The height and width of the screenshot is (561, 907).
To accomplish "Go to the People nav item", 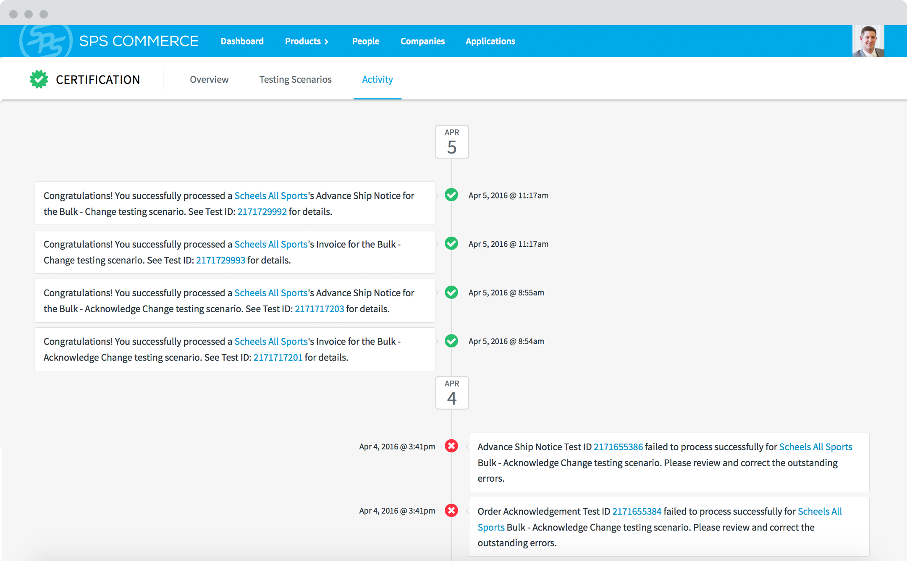I will 366,41.
